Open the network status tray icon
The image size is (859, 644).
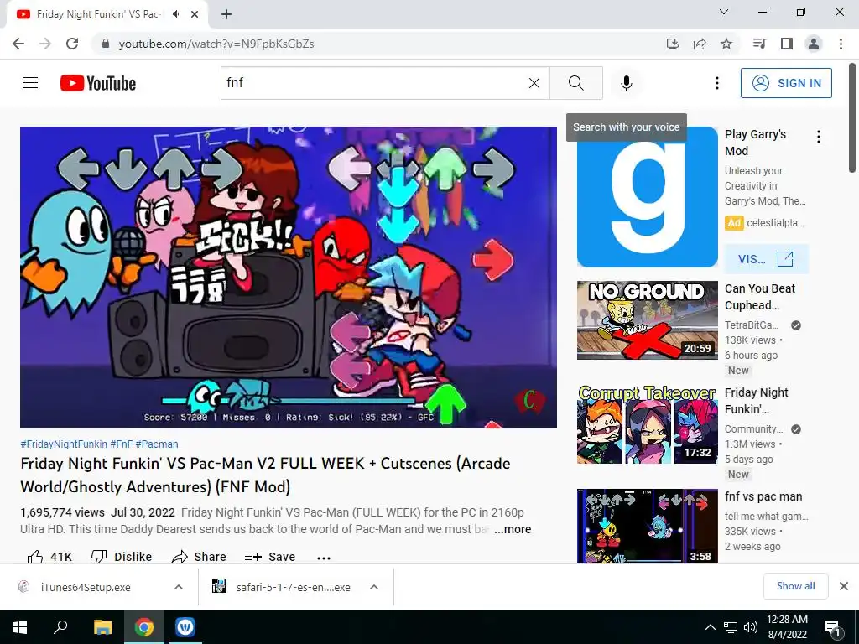pos(731,627)
